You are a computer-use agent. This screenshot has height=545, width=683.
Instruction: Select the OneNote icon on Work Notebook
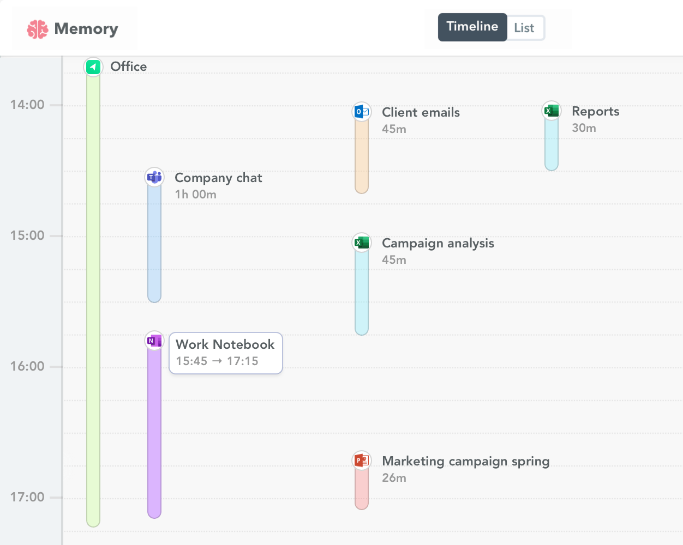tap(154, 340)
